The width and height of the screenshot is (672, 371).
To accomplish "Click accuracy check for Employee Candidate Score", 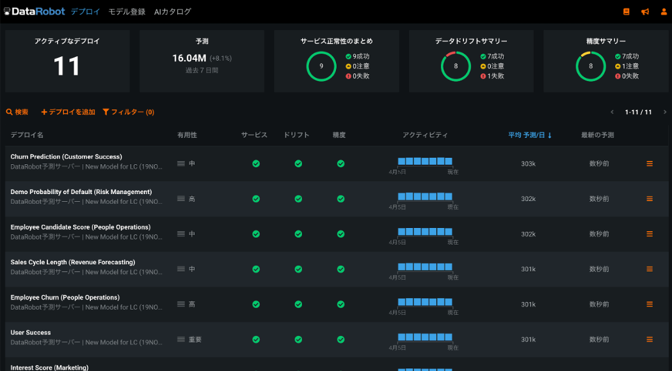I will [340, 234].
